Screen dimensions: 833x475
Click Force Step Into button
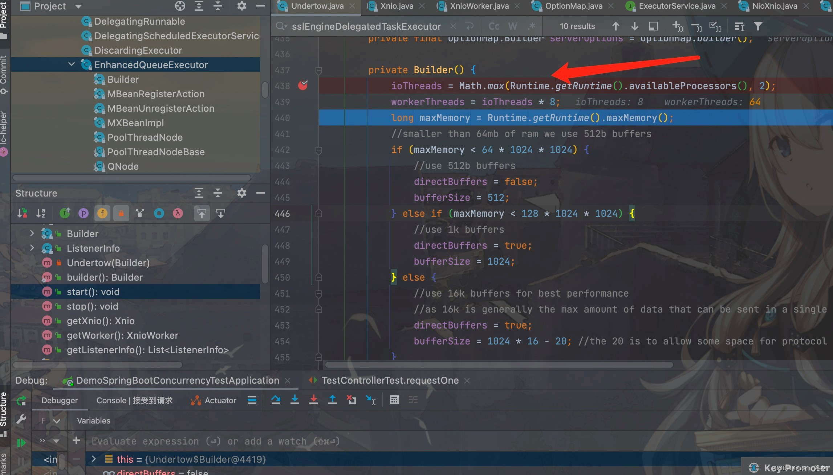[313, 400]
